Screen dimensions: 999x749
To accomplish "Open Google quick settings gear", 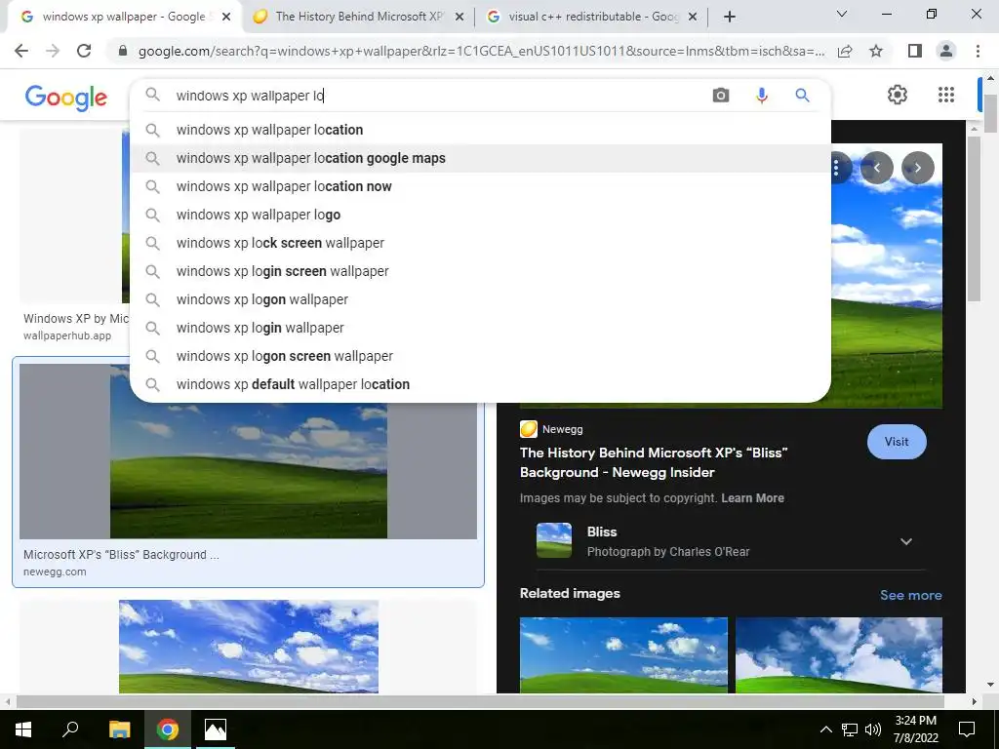I will [x=898, y=95].
